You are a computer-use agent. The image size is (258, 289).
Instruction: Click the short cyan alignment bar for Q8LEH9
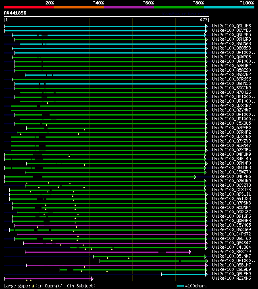[184, 274]
